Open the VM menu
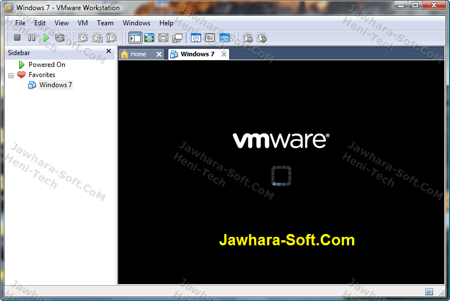The width and height of the screenshot is (450, 301). tap(83, 23)
